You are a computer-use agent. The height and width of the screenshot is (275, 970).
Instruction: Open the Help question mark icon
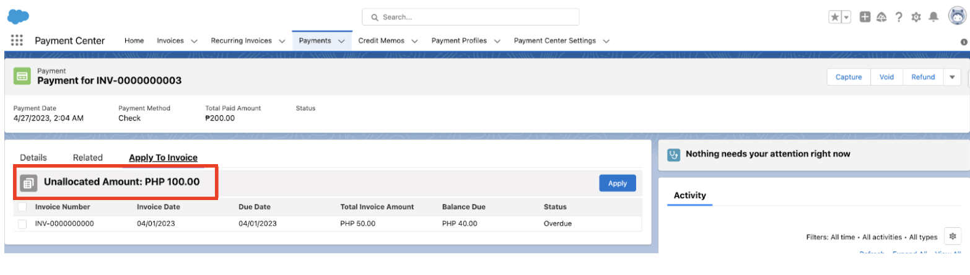point(898,17)
